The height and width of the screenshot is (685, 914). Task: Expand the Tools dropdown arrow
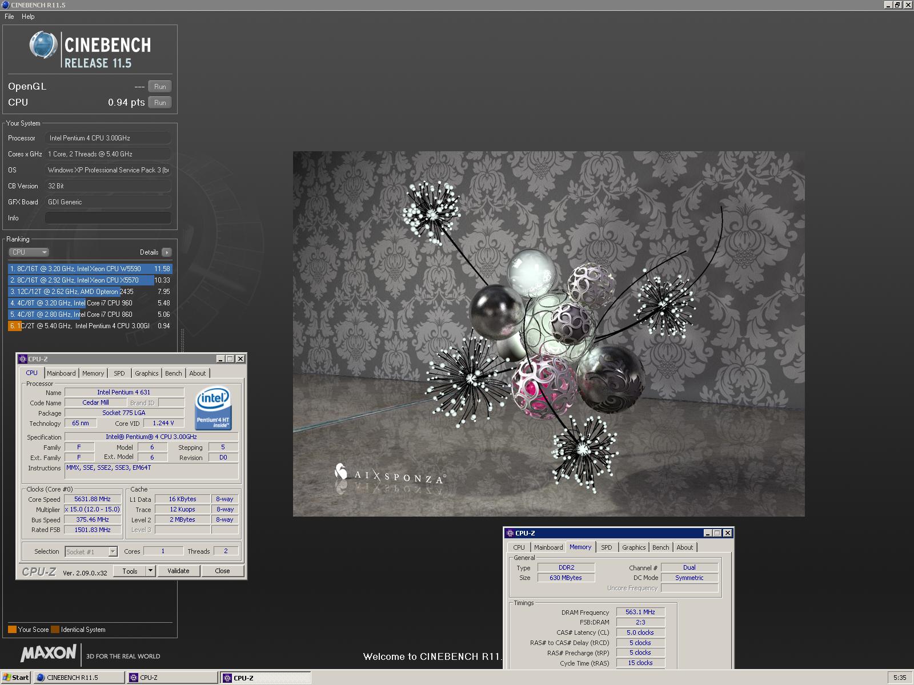pos(151,571)
